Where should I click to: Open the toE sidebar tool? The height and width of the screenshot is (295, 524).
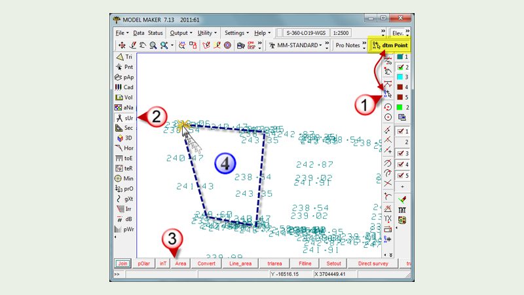click(124, 158)
